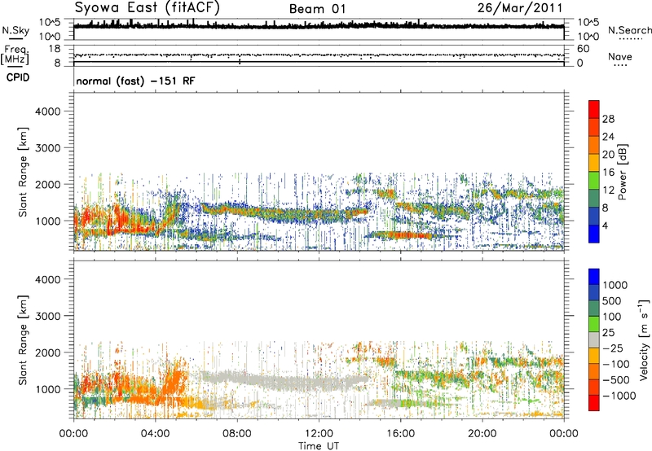Click the 'Beam 01' label

pyautogui.click(x=317, y=9)
